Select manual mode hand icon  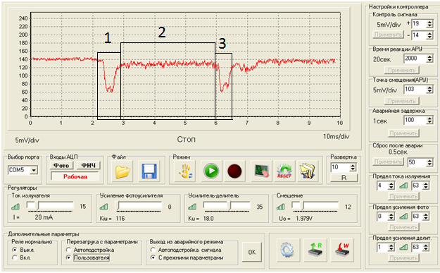pyautogui.click(x=185, y=171)
